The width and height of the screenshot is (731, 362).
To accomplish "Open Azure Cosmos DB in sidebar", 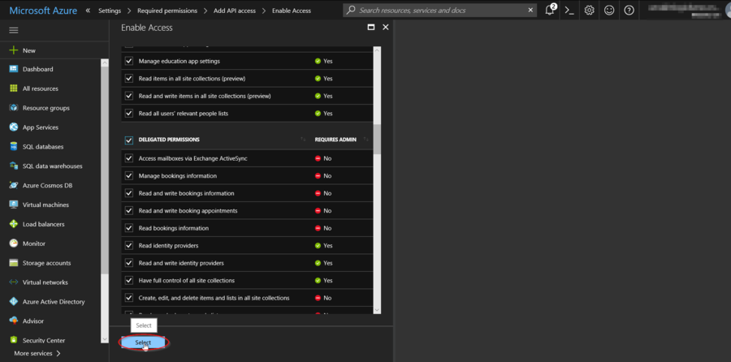I will pos(47,186).
